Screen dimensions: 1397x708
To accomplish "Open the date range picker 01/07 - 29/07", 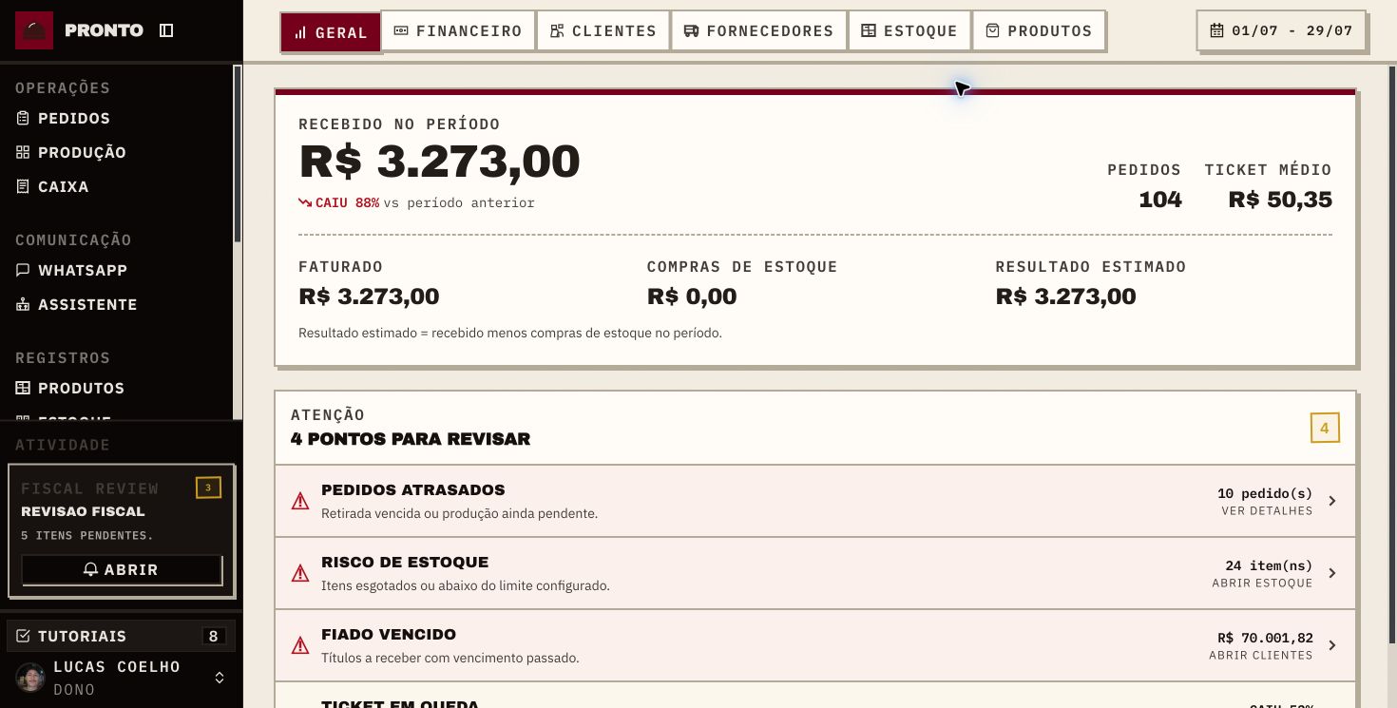I will pyautogui.click(x=1281, y=31).
